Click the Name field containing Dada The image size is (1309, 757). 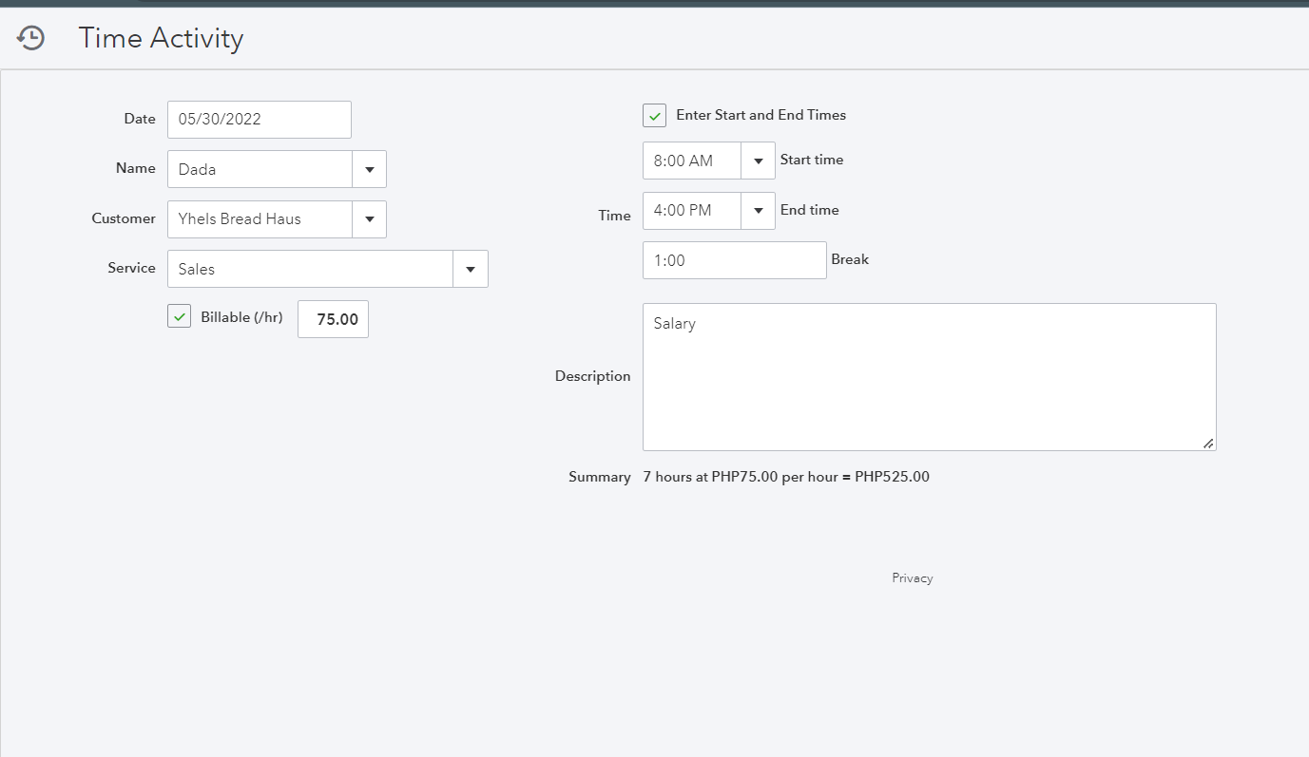[x=260, y=169]
